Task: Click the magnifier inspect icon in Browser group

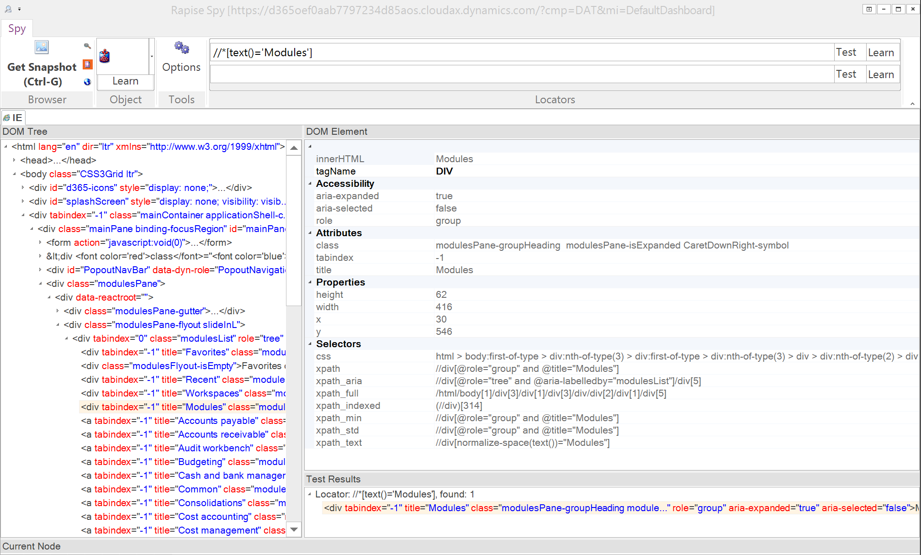Action: pos(87,46)
